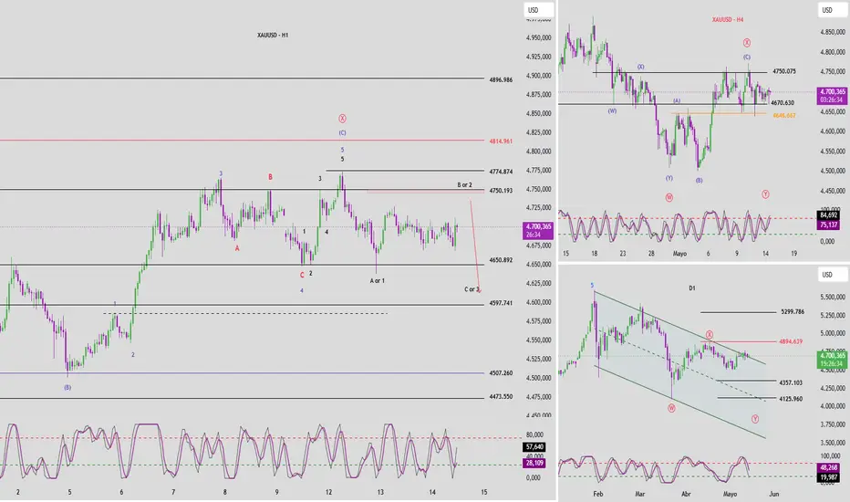Click the 5299.786 level label on D1
This screenshot has height=502, width=850.
[793, 312]
